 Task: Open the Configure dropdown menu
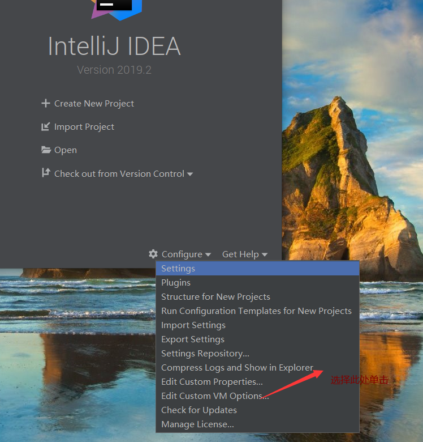tap(182, 254)
